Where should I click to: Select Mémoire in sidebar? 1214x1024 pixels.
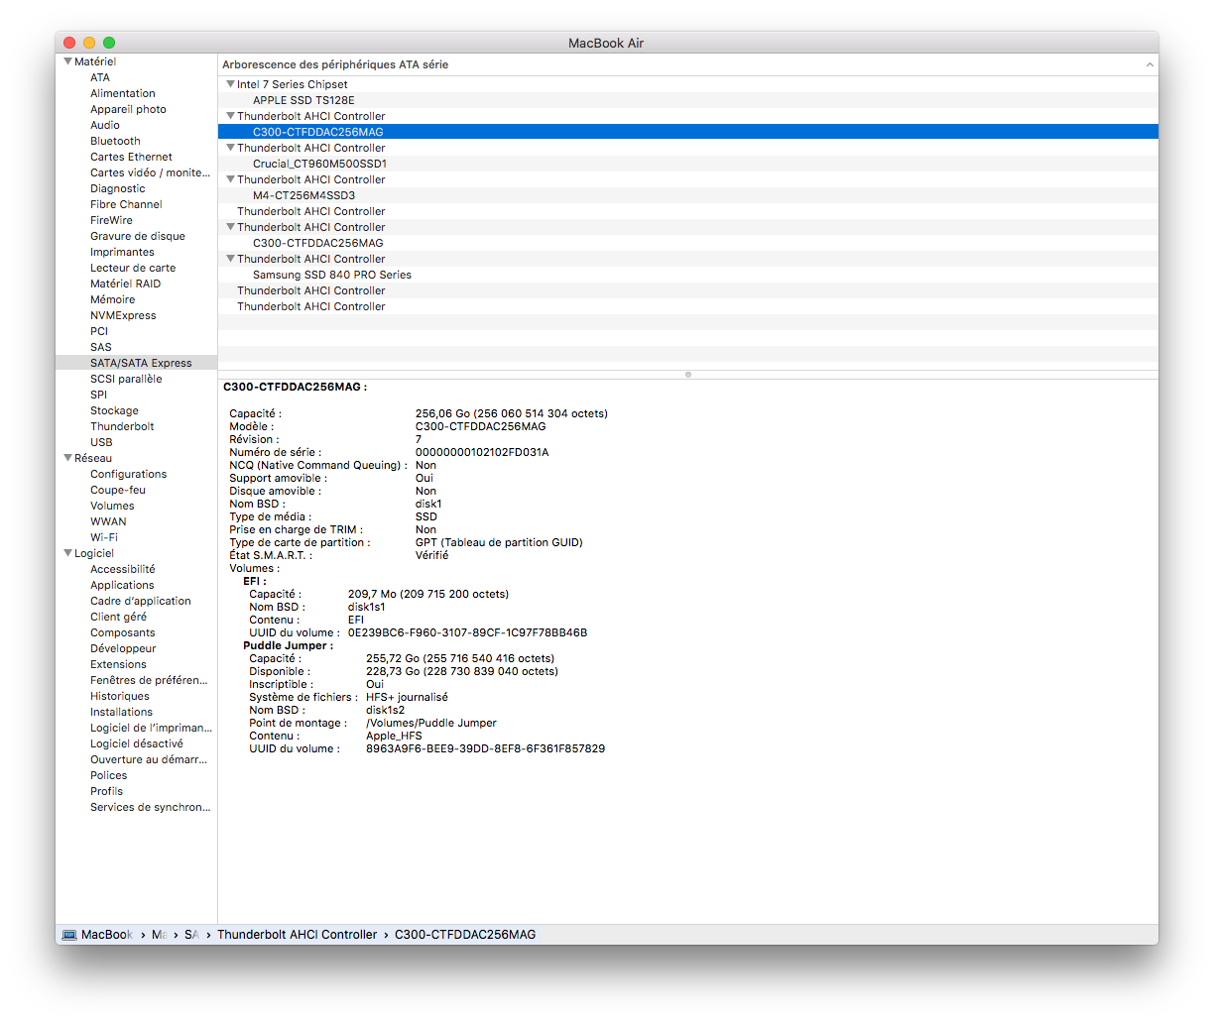(x=113, y=299)
